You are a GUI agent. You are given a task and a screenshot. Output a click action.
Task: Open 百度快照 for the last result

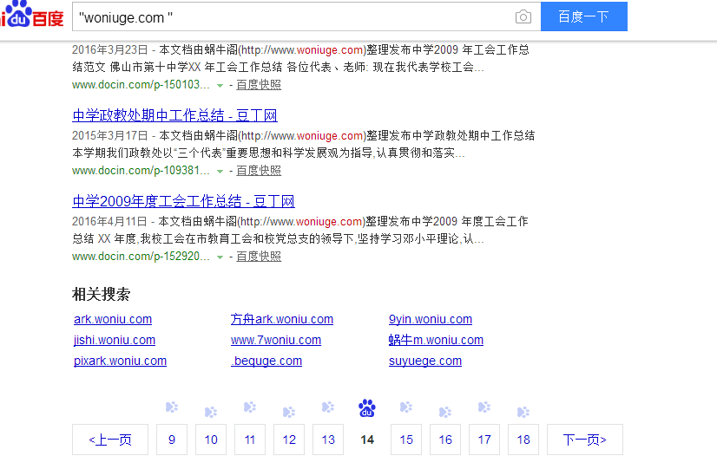[x=259, y=257]
